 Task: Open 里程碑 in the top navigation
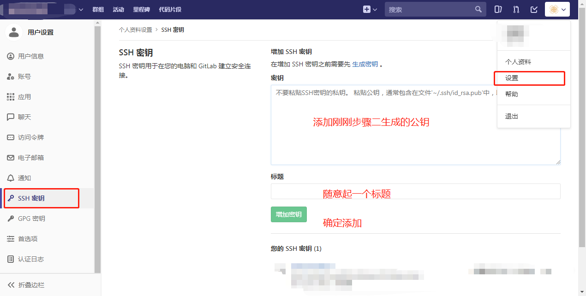(142, 9)
